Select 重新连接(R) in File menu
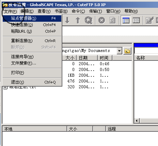158x146 pixels. click(32, 41)
